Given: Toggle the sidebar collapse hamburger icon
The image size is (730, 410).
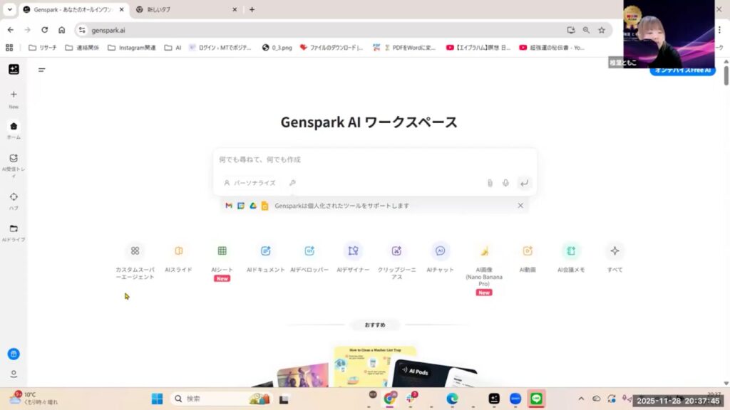Looking at the screenshot, I should [42, 70].
